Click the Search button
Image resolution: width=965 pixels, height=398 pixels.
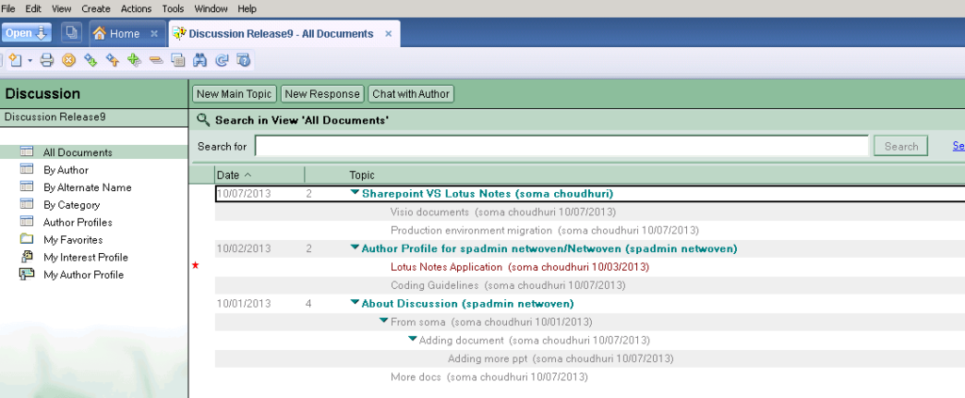901,146
